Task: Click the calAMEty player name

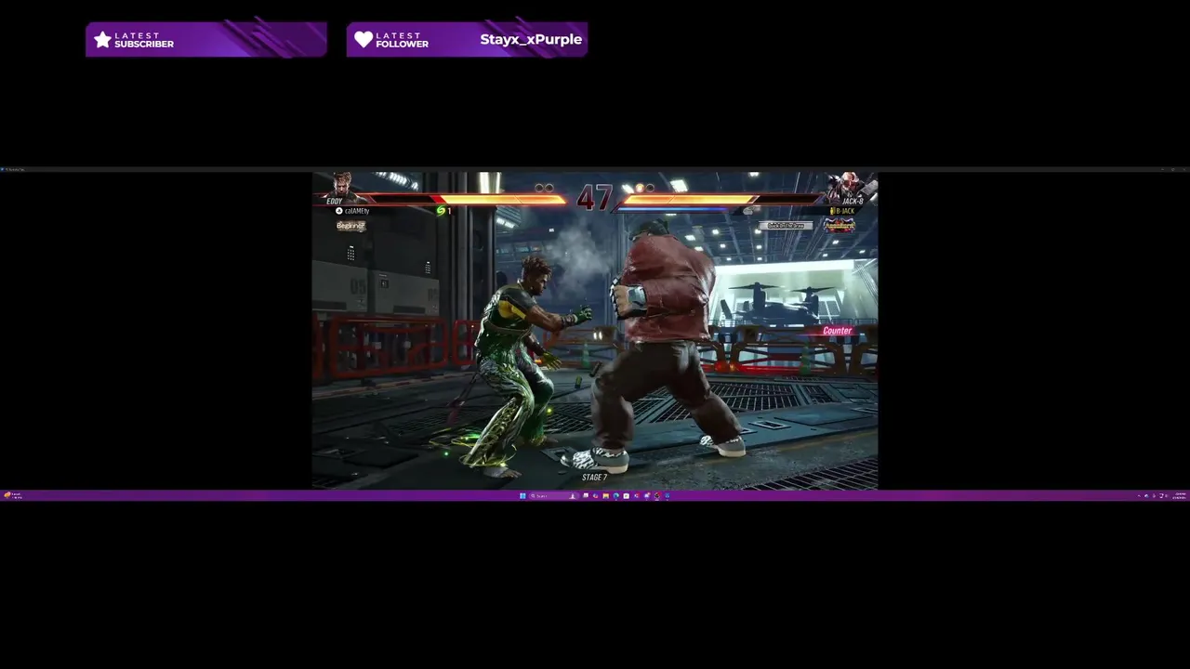Action: click(x=357, y=211)
